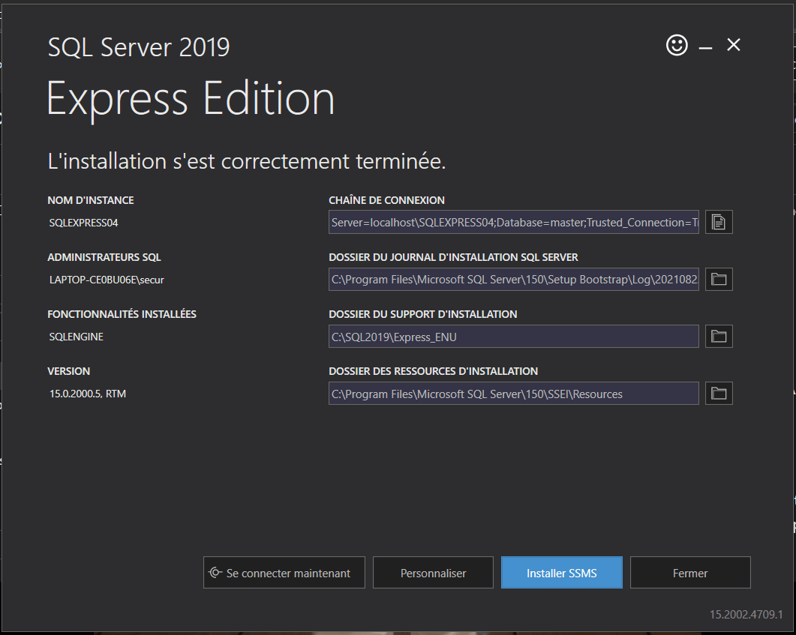Minimize the SQL Server installer window
796x635 pixels.
pyautogui.click(x=705, y=47)
